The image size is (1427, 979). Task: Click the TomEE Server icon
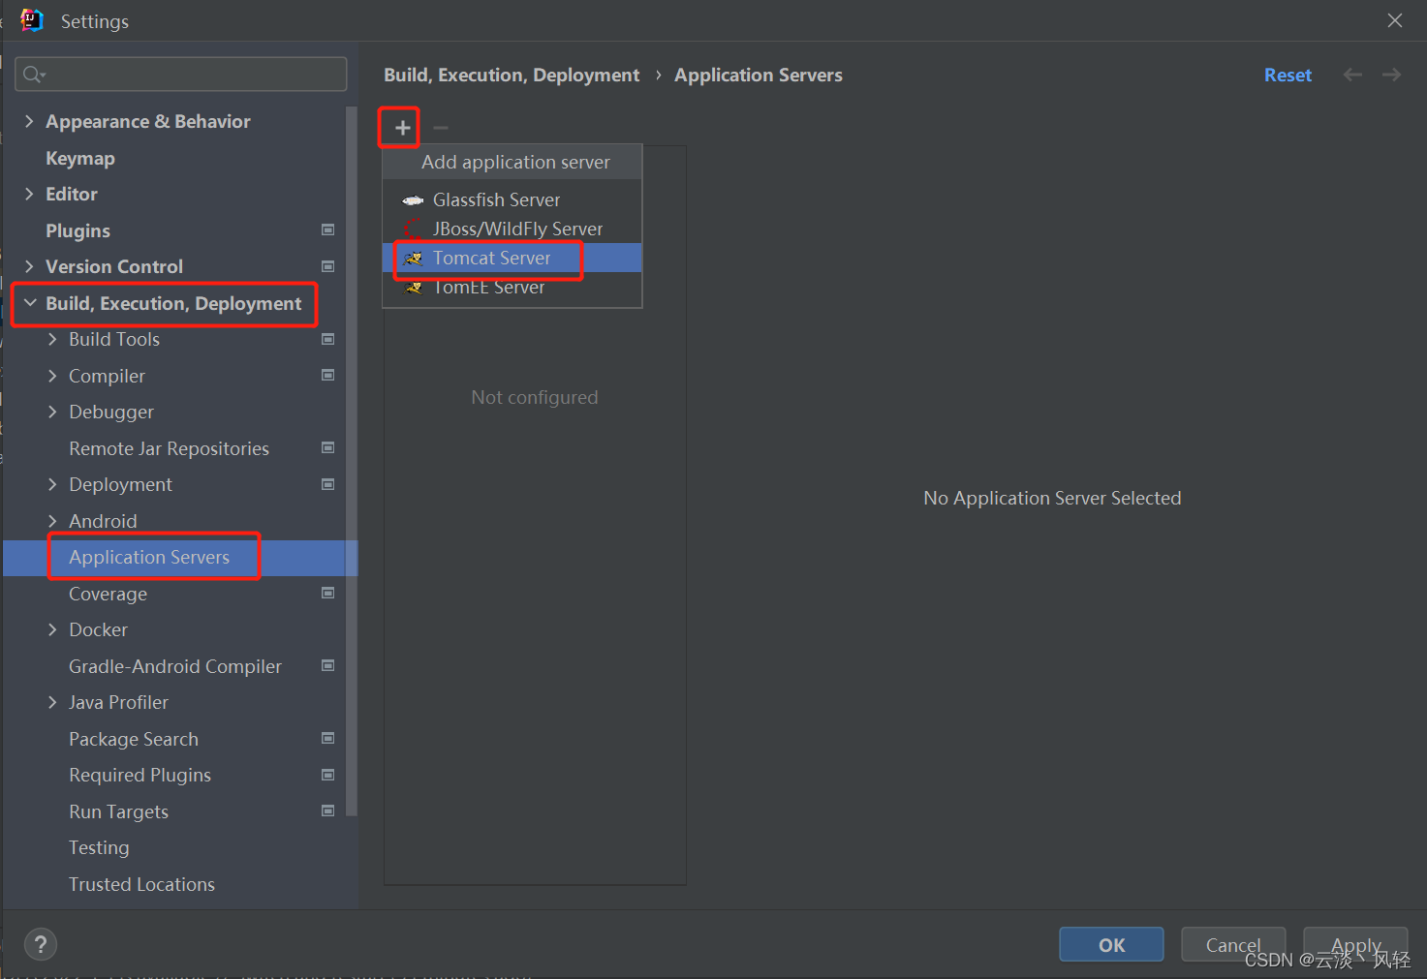pos(413,288)
